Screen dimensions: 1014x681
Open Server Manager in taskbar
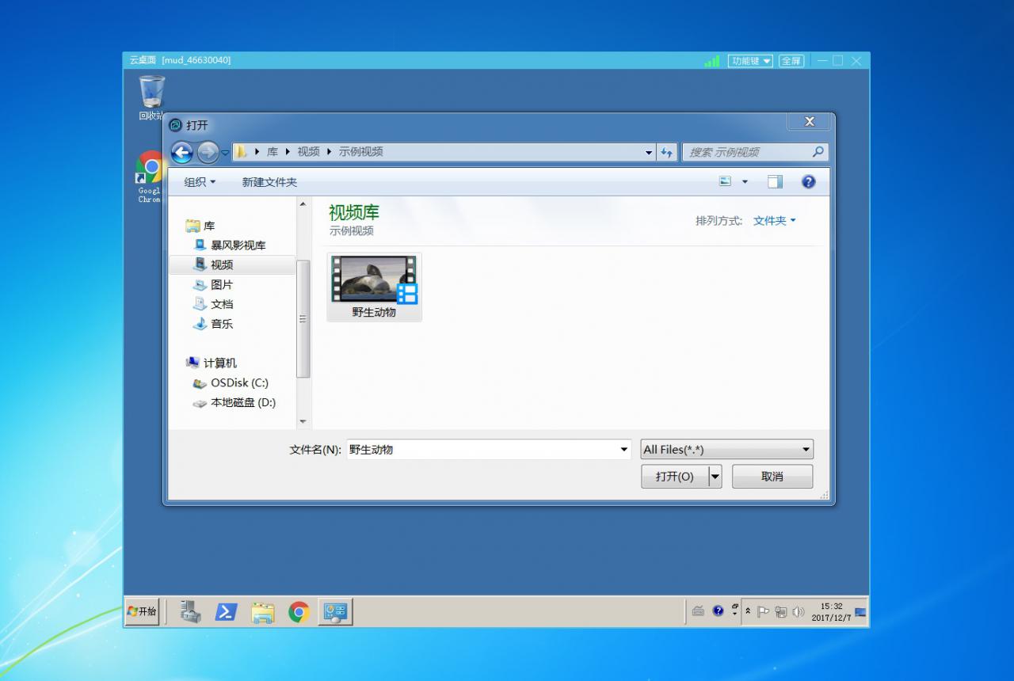190,611
